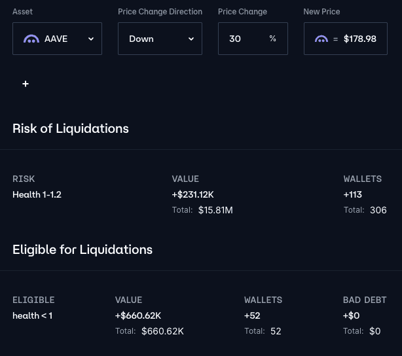
Task: Select the Health 1-1.2 risk row
Action: [x=37, y=194]
